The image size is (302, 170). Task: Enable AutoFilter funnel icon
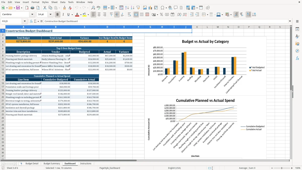138,8
